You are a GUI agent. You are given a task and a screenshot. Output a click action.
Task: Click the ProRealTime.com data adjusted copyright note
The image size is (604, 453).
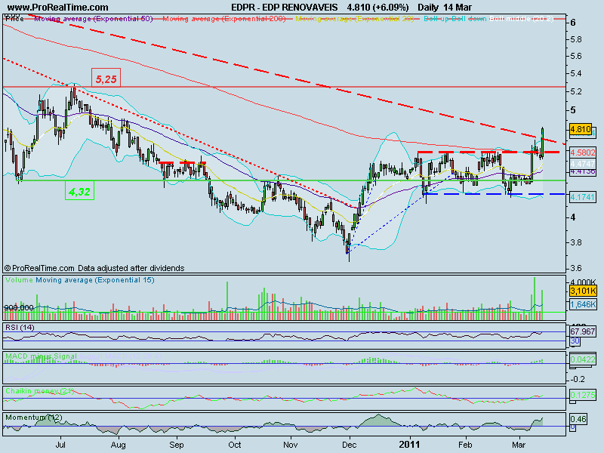pos(94,268)
